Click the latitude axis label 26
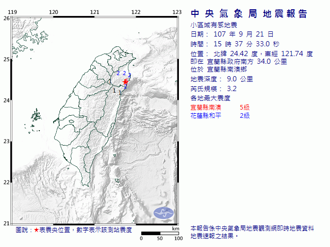The image size is (330, 247). tap(6, 19)
